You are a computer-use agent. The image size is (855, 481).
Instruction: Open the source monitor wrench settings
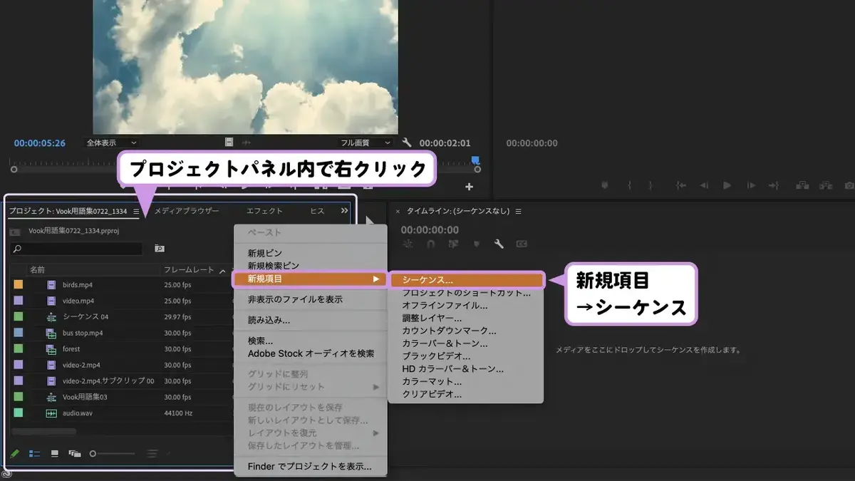407,143
